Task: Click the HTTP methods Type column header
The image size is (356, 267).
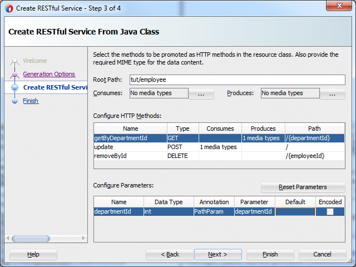Action: [183, 128]
